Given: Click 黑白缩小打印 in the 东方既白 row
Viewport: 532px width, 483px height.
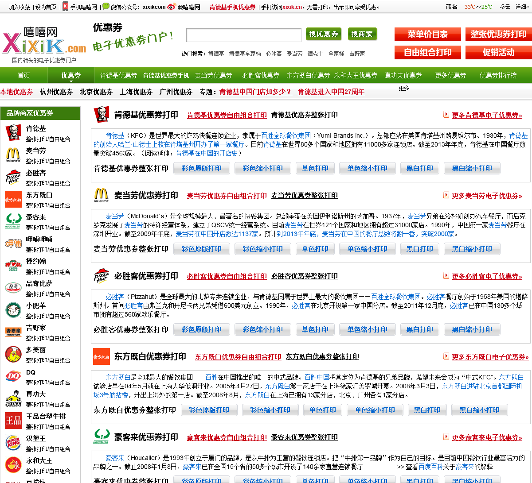Looking at the screenshot, I should [x=479, y=410].
